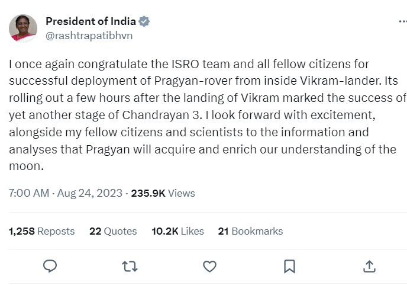
Task: Click the 7:00 AM timestamp
Action: 29,193
